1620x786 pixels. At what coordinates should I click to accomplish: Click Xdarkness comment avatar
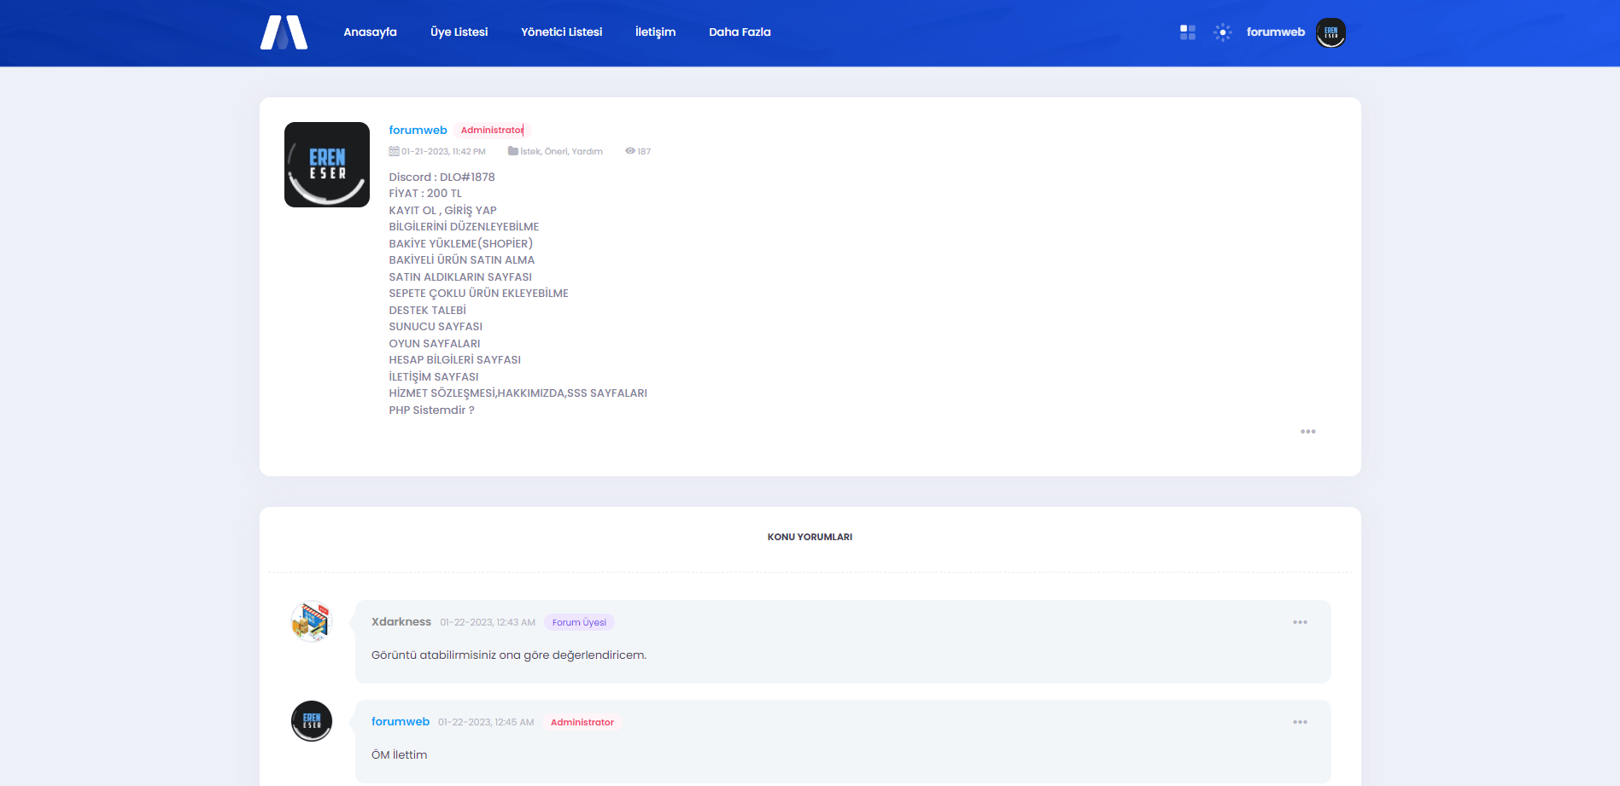pos(311,621)
